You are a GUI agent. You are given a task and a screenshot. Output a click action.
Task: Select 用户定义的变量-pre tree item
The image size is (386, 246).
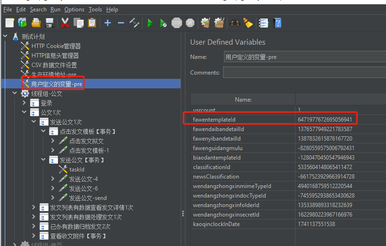click(56, 84)
